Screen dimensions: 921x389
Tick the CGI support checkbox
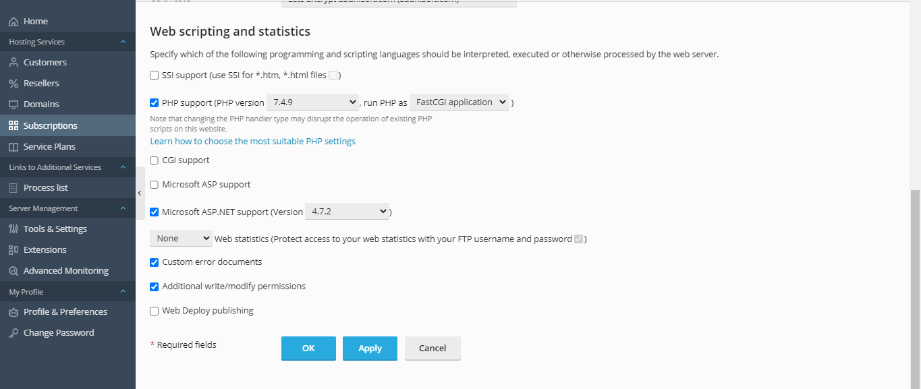pyautogui.click(x=155, y=160)
